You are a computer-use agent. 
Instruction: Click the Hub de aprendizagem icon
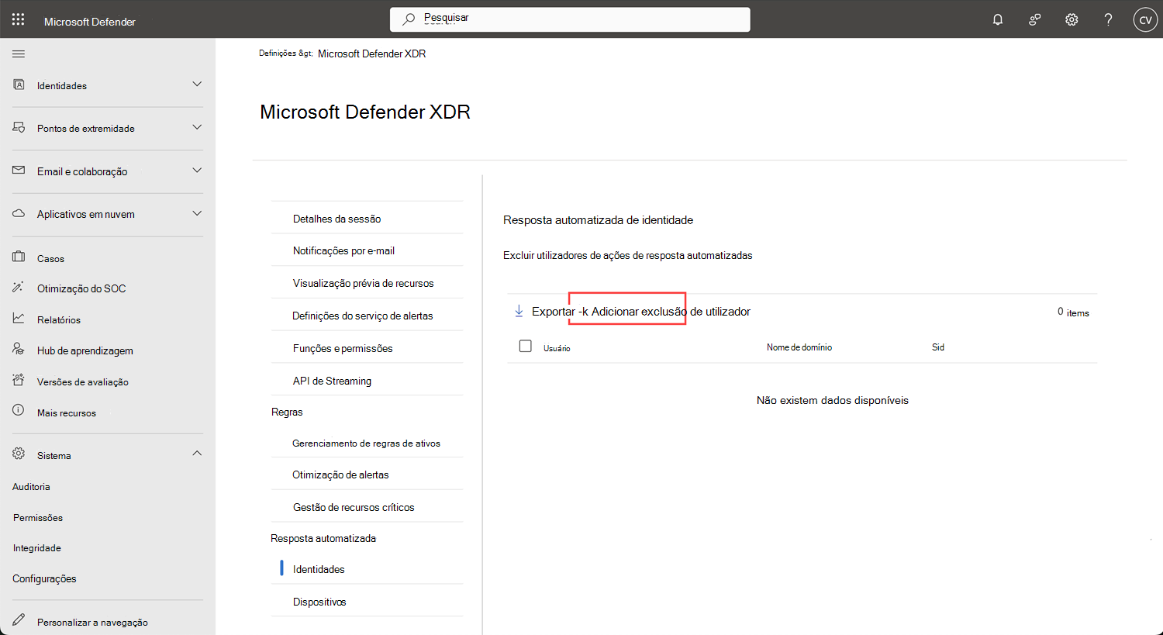point(19,349)
